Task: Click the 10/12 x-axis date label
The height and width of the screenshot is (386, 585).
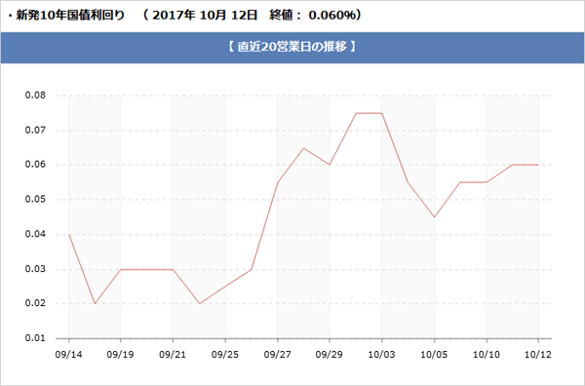Action: point(537,354)
